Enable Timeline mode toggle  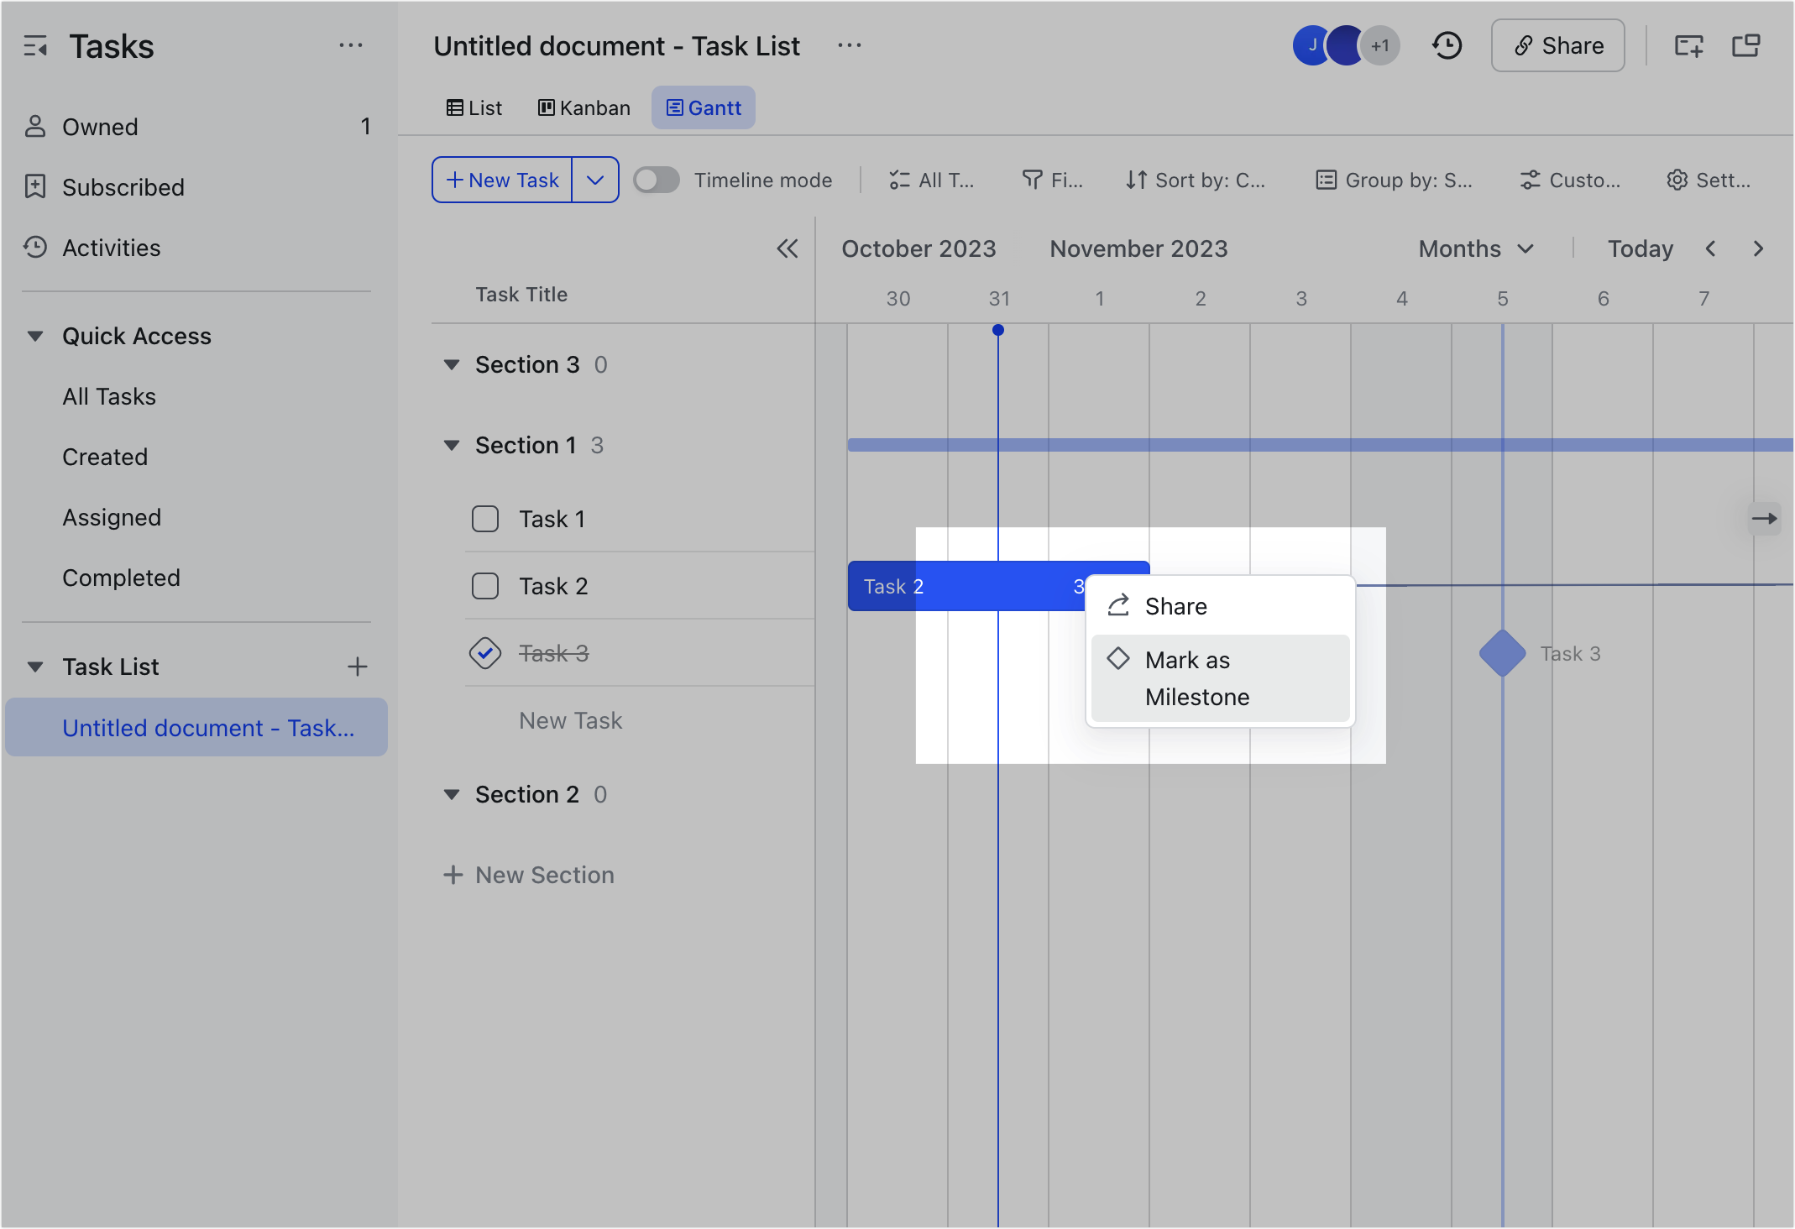(x=657, y=180)
